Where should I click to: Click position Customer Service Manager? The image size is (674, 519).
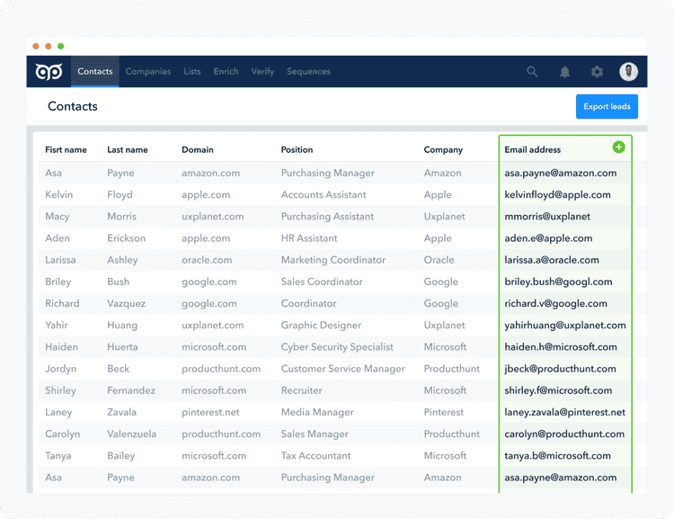pos(343,369)
